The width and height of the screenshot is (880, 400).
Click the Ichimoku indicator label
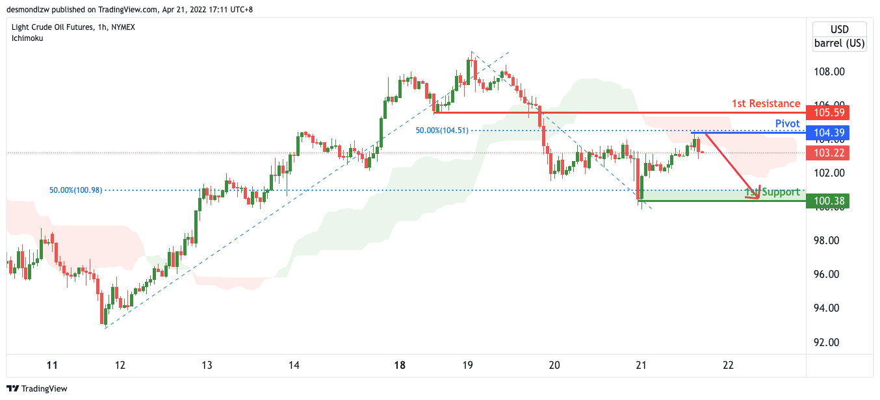28,38
